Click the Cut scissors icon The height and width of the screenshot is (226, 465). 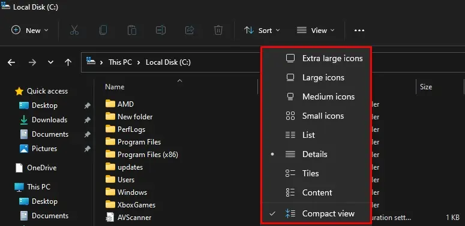point(74,30)
